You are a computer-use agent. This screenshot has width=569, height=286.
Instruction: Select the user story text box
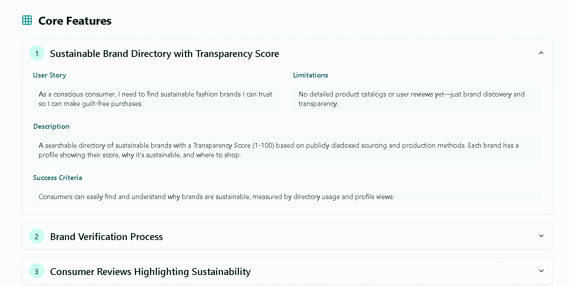[x=157, y=99]
